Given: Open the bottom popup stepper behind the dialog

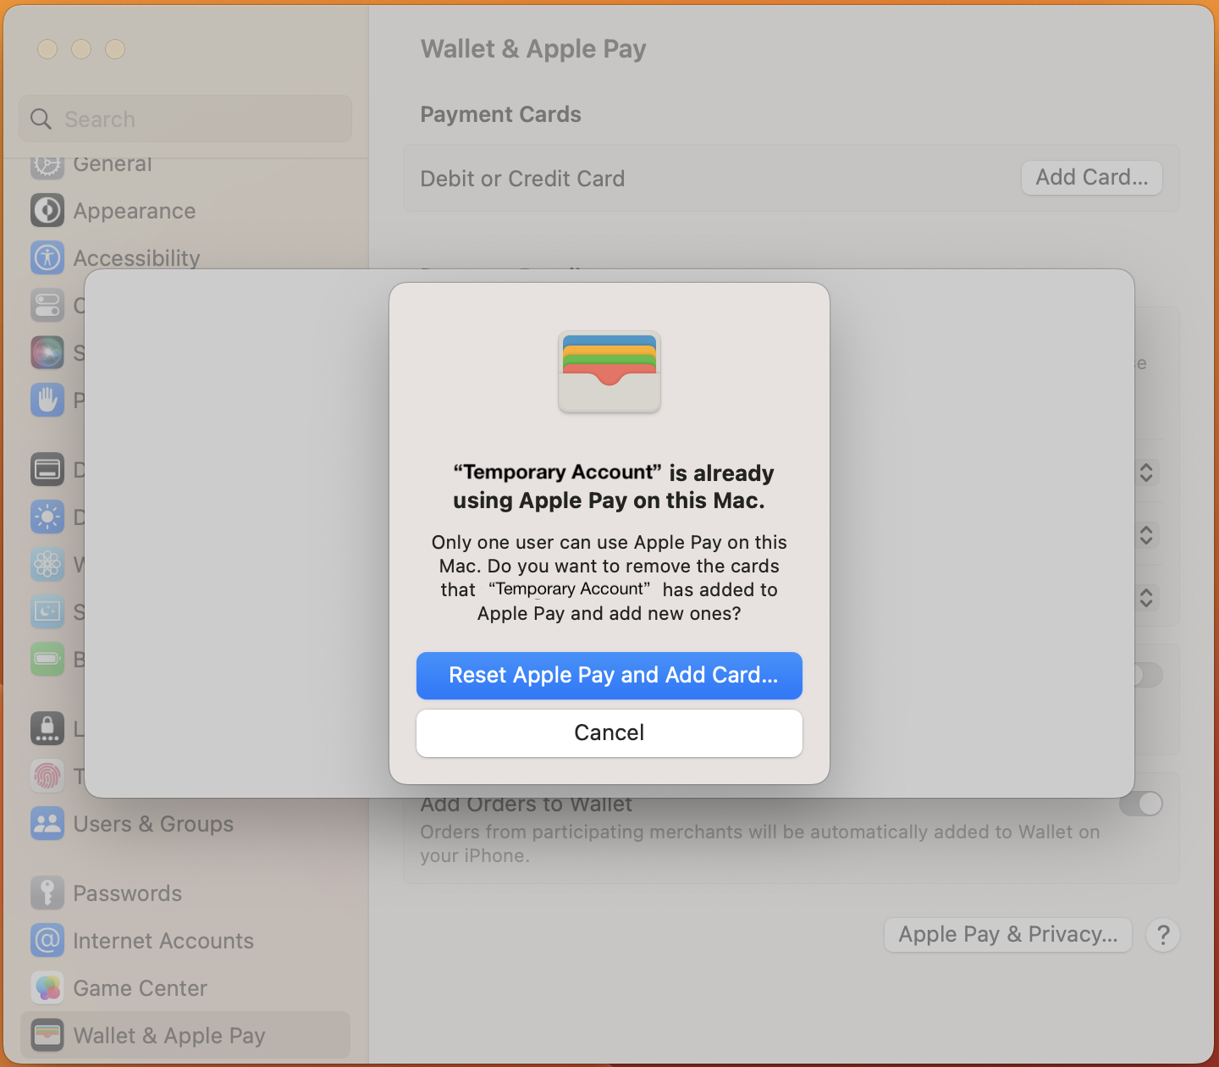Looking at the screenshot, I should (1146, 598).
